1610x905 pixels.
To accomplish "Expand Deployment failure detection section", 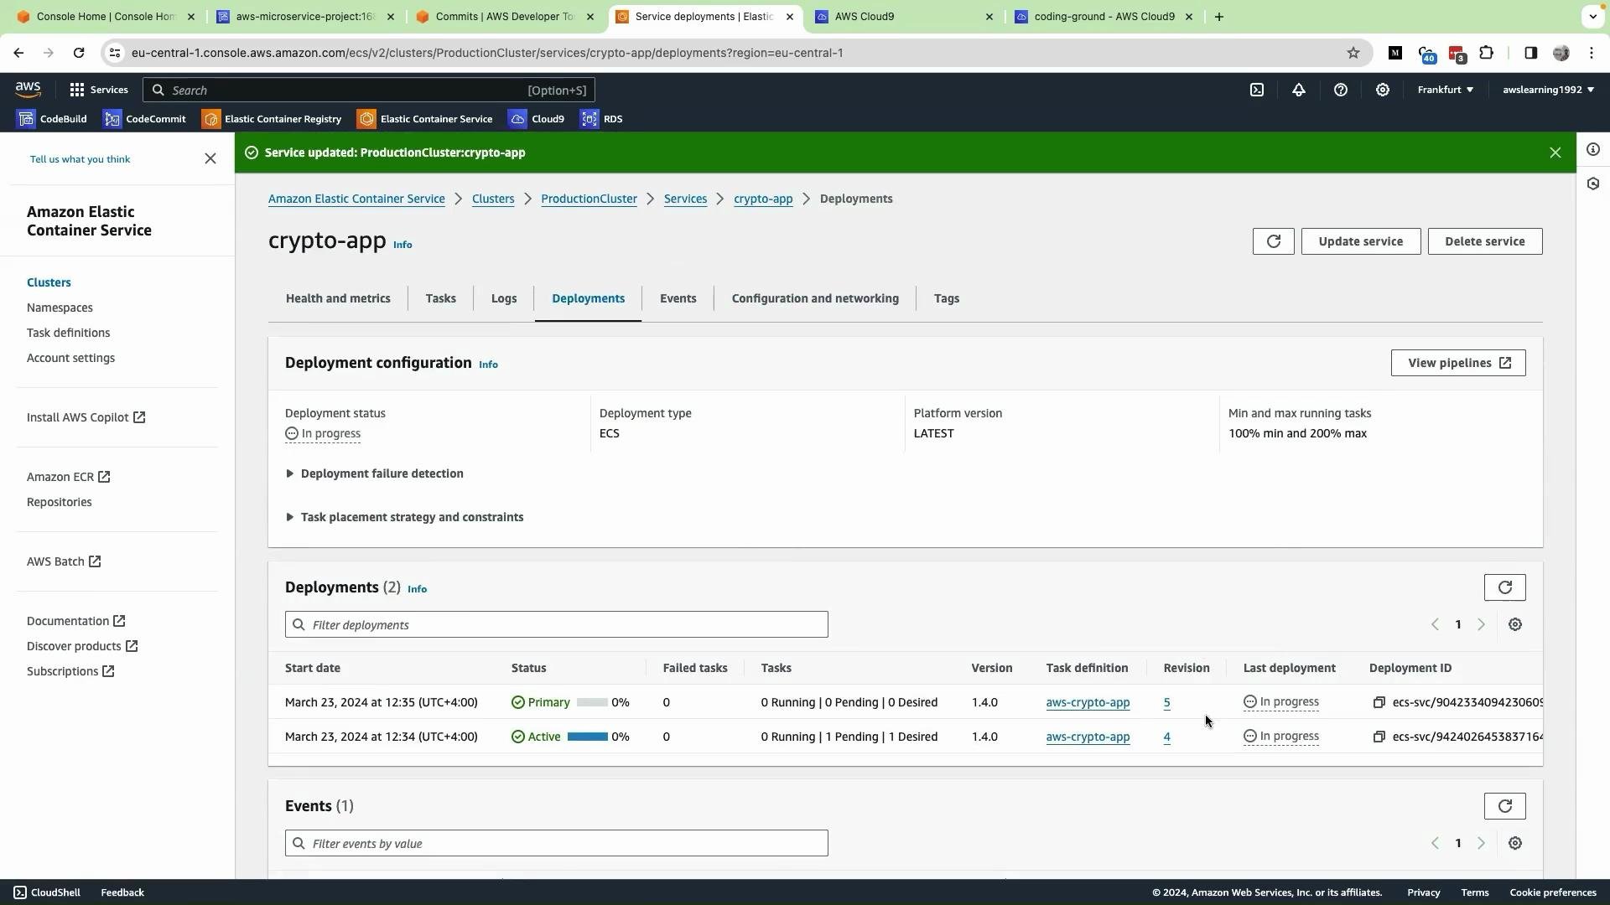I will (374, 473).
